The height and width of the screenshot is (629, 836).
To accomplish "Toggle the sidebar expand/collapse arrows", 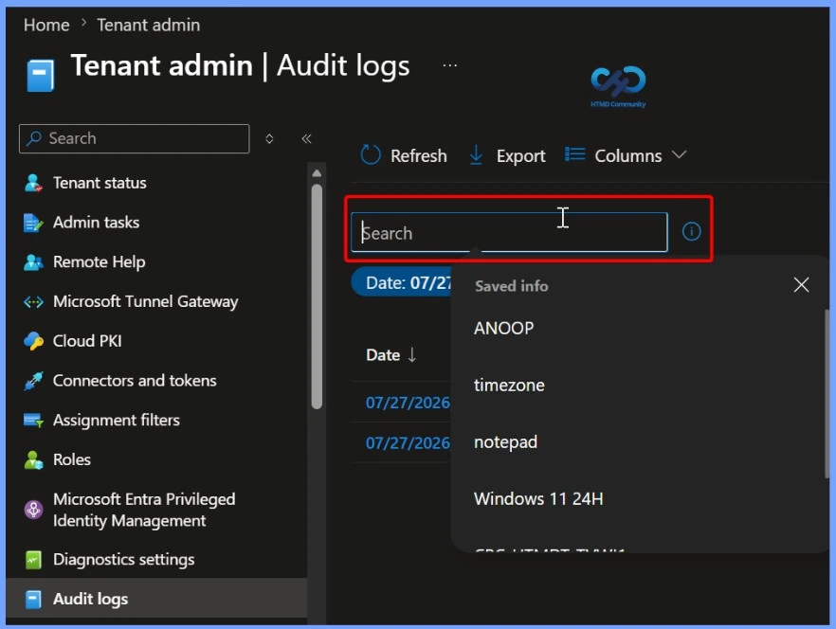I will [x=269, y=138].
